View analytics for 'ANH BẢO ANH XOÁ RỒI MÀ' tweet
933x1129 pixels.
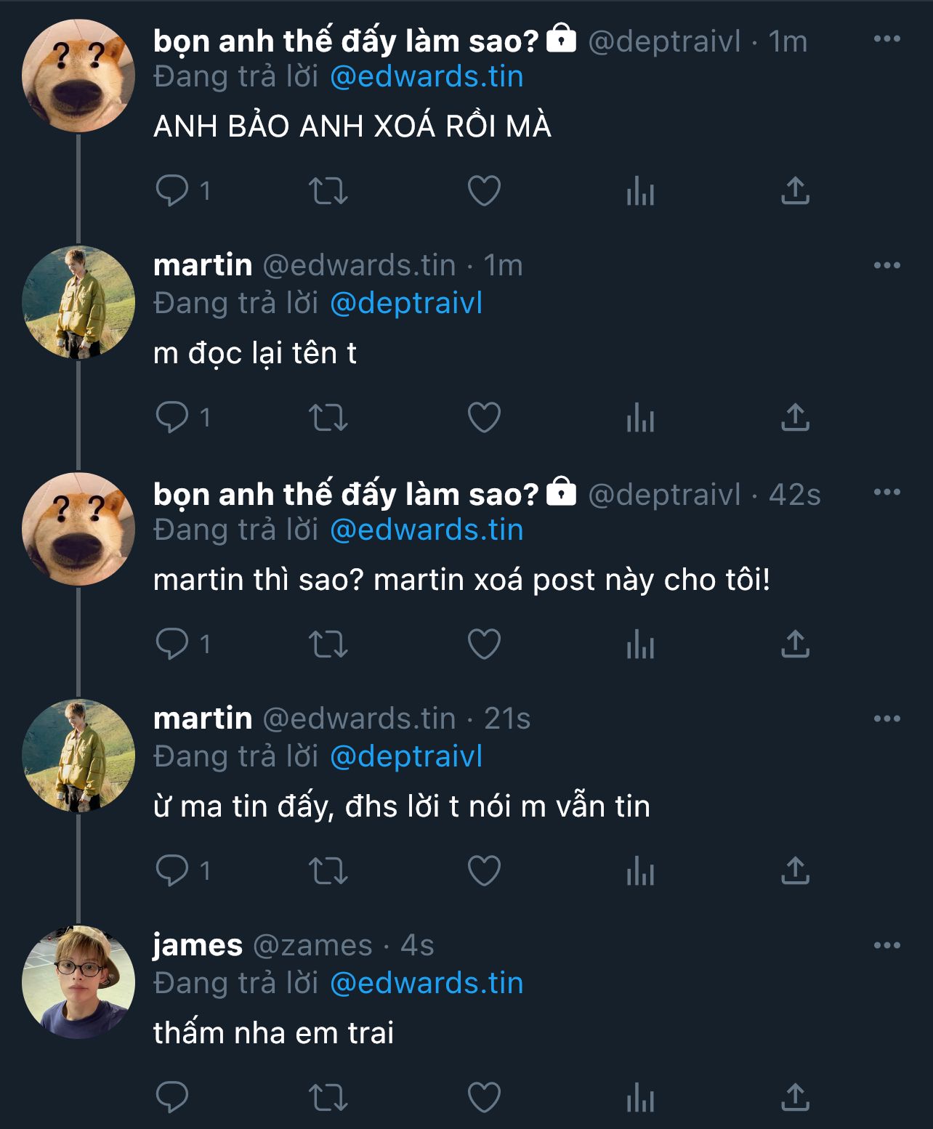(x=640, y=191)
